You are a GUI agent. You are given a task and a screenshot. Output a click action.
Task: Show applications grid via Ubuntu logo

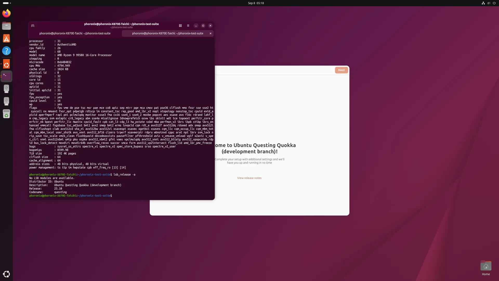6,274
